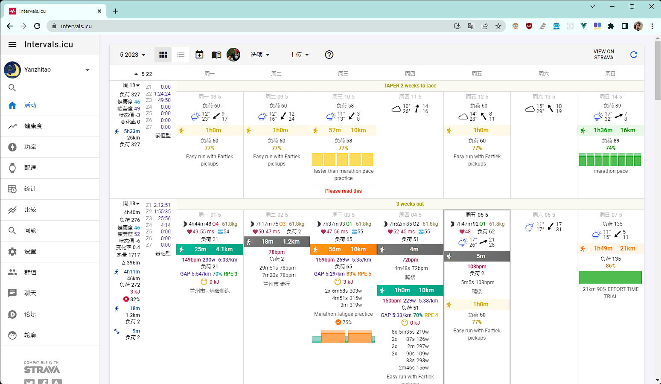Click the sidebar search magnifier icon
The image size is (661, 384).
pyautogui.click(x=12, y=88)
